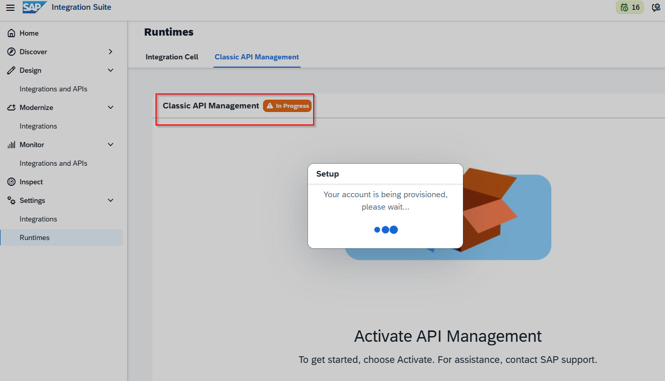Click the Modernize cloud icon

(11, 107)
